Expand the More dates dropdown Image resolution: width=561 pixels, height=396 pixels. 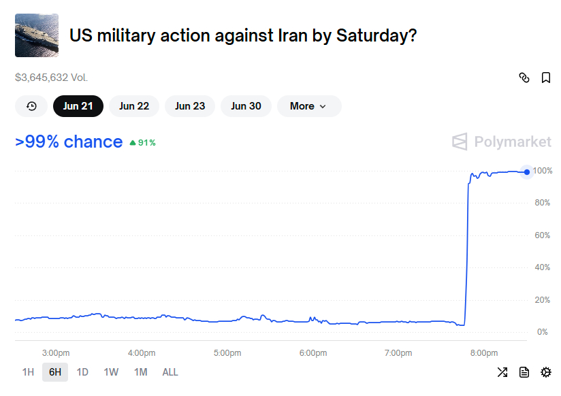pos(309,106)
